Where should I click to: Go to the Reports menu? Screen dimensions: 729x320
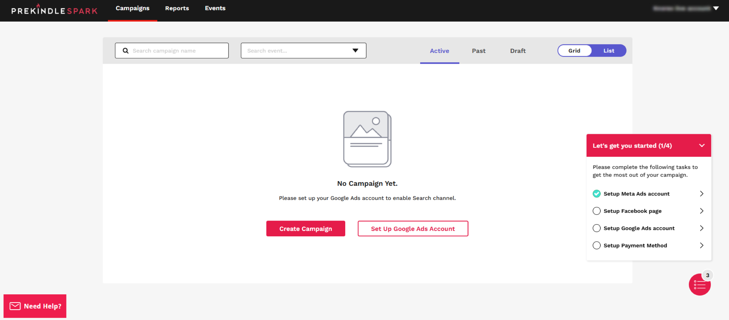[x=177, y=8]
